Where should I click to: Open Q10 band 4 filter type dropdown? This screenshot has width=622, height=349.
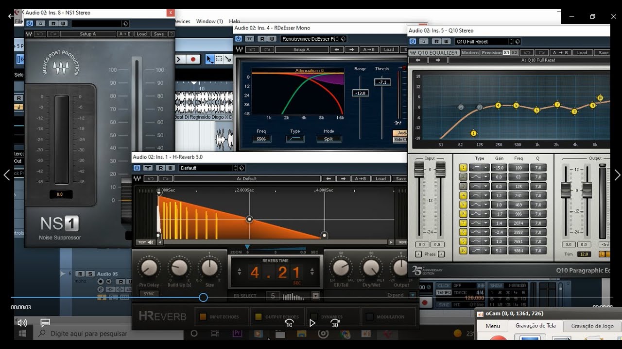pos(485,195)
